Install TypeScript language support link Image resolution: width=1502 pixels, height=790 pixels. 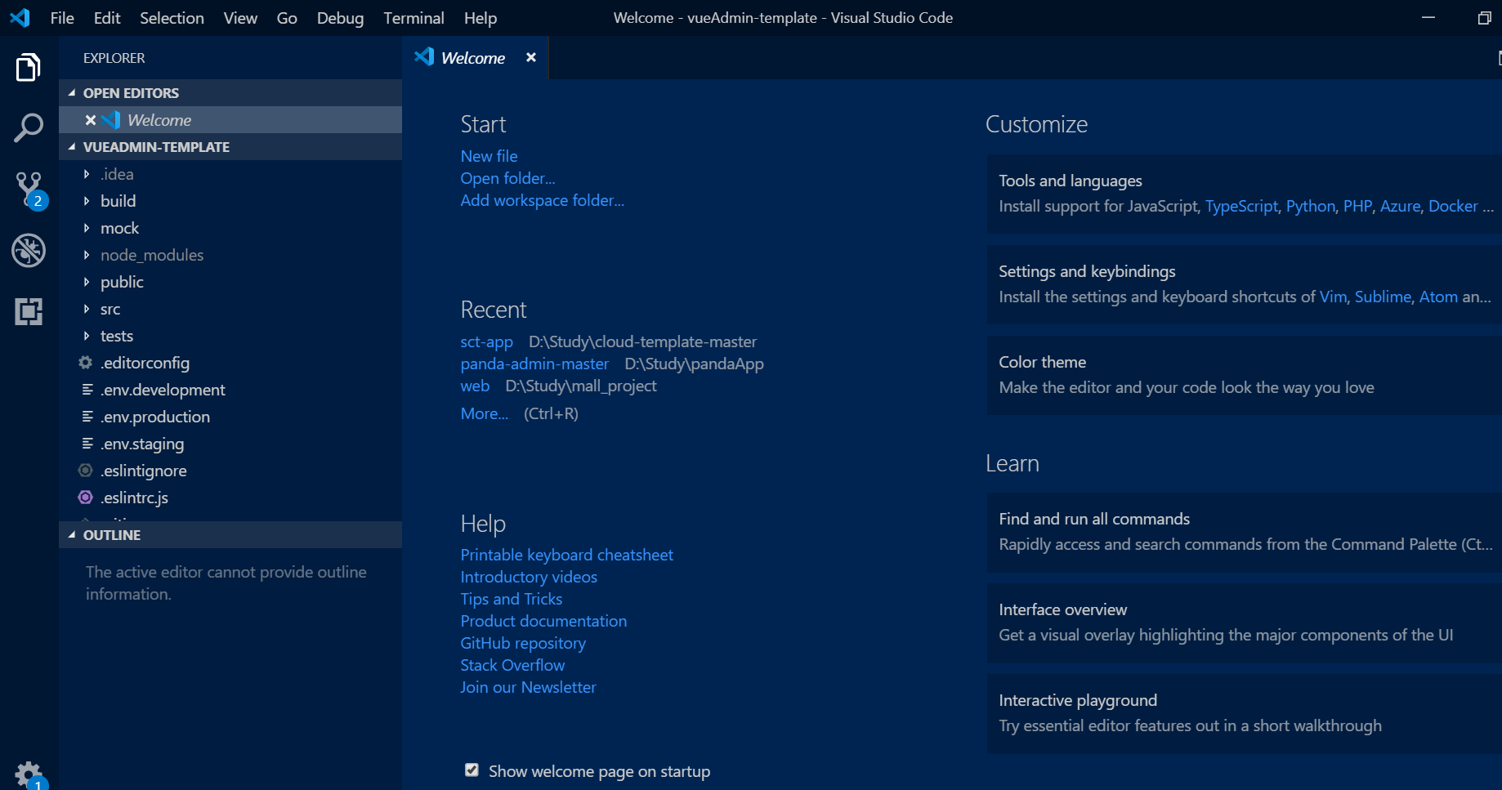pyautogui.click(x=1241, y=206)
